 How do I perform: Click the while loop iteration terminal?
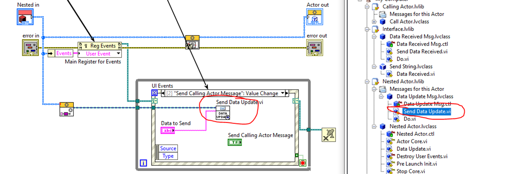point(143,163)
